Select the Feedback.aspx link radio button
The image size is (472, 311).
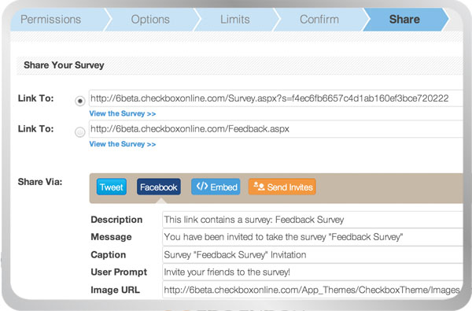[79, 132]
